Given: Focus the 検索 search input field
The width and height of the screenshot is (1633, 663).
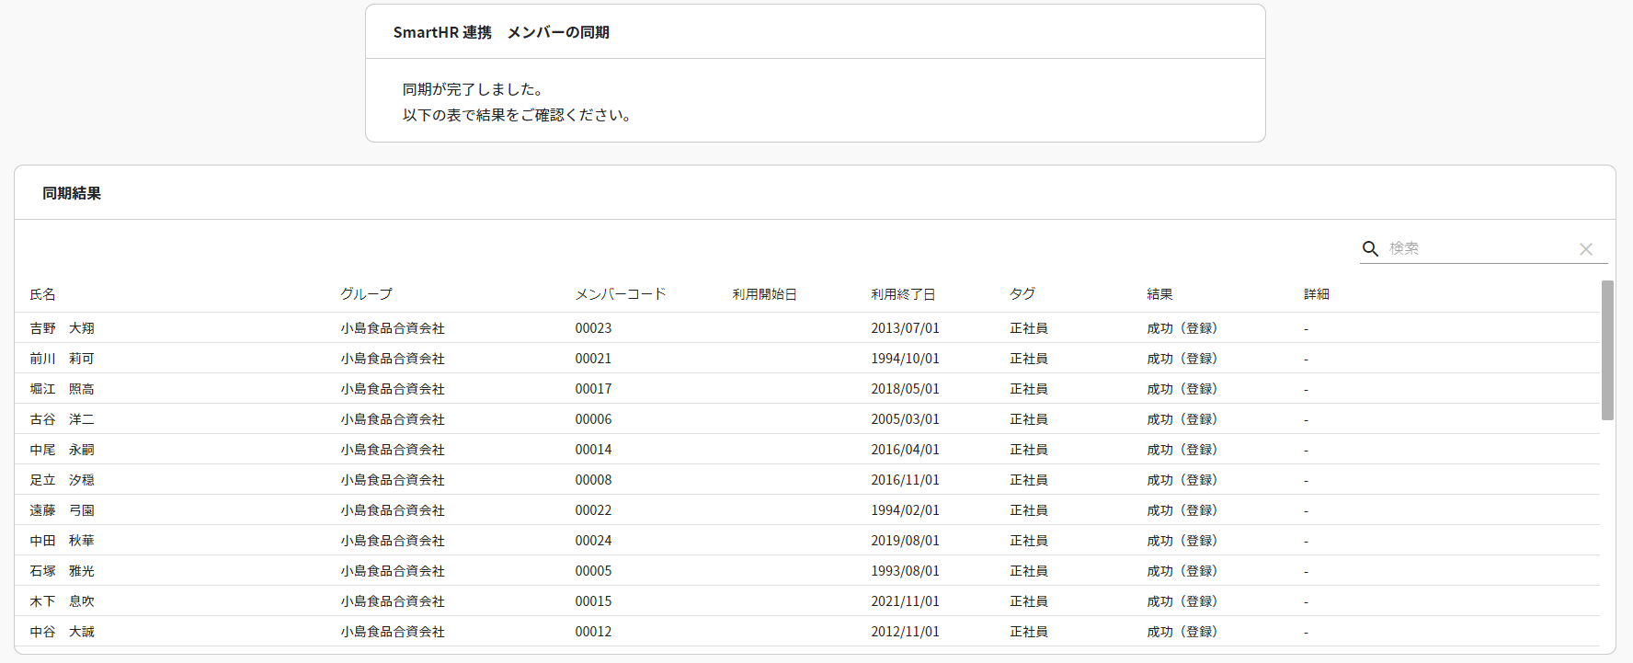Looking at the screenshot, I should [1479, 248].
